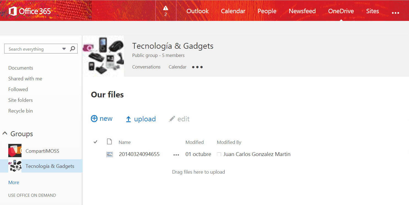This screenshot has width=409, height=205.
Task: Select Tecnología & Gadgets in the Groups list
Action: (x=50, y=166)
